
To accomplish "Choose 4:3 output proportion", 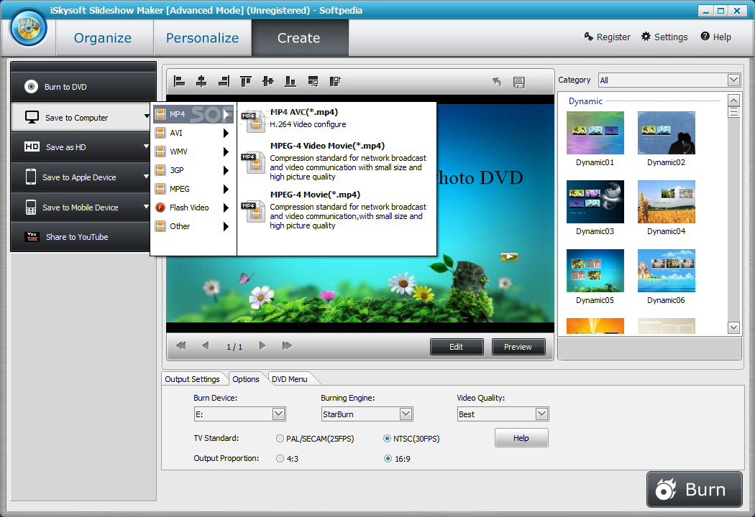I will (x=280, y=459).
